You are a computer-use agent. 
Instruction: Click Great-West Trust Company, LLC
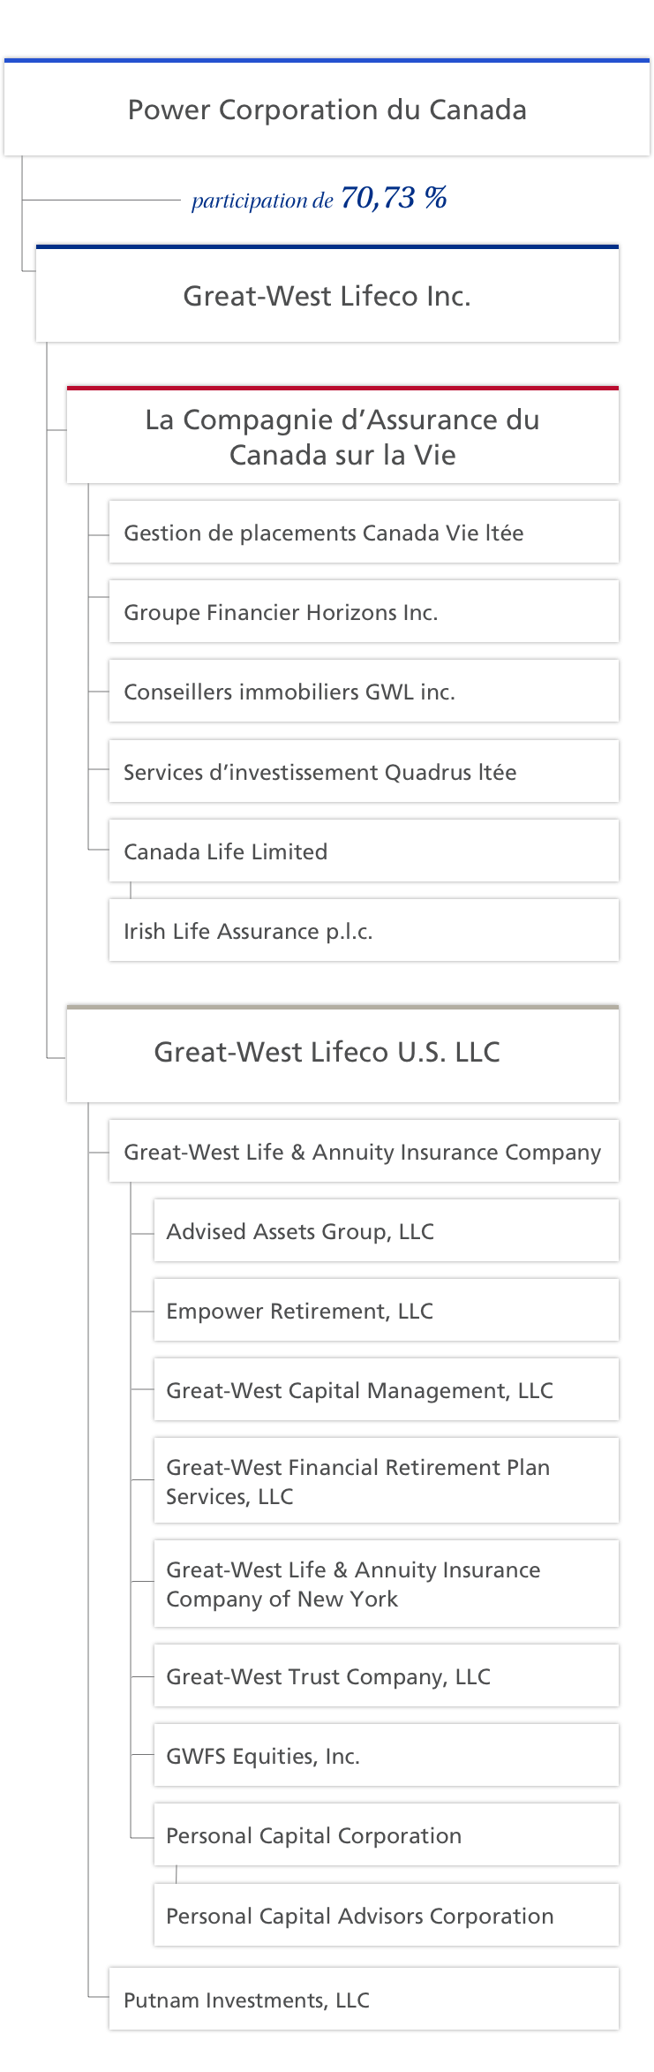387,1676
